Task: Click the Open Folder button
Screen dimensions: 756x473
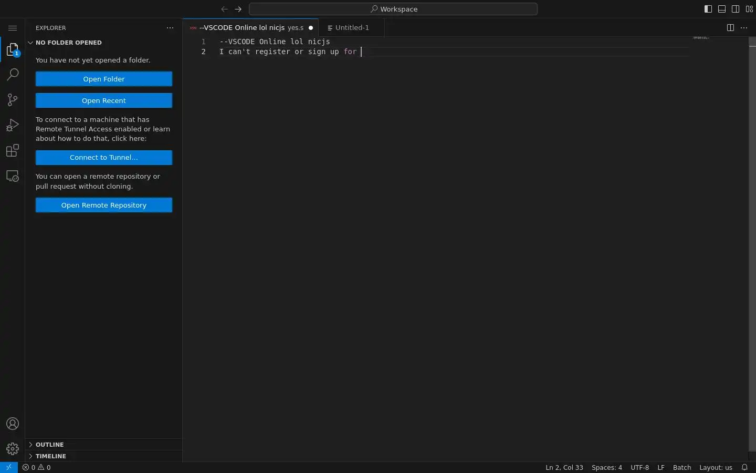Action: [104, 79]
